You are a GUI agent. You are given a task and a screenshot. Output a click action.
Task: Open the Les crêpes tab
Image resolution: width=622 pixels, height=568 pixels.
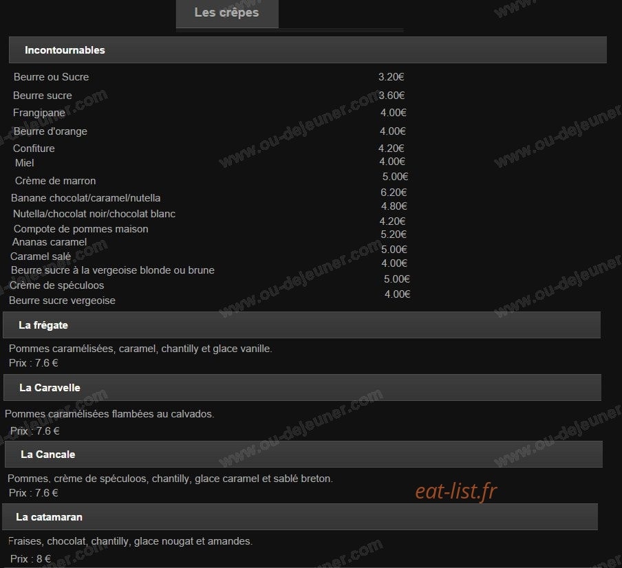pos(227,13)
